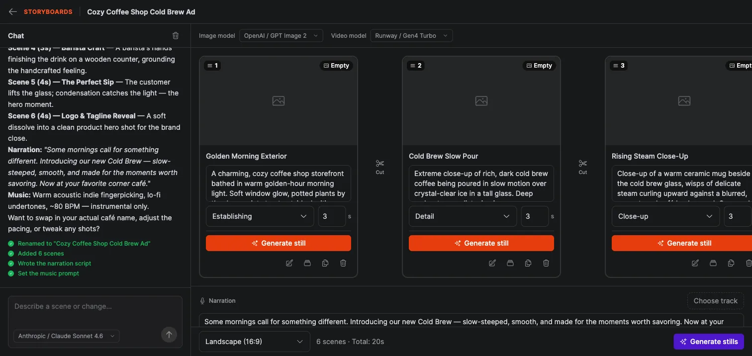Click the purple Generate stills button

pyautogui.click(x=709, y=342)
